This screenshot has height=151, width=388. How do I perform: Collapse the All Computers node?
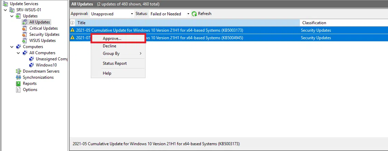pos(18,53)
